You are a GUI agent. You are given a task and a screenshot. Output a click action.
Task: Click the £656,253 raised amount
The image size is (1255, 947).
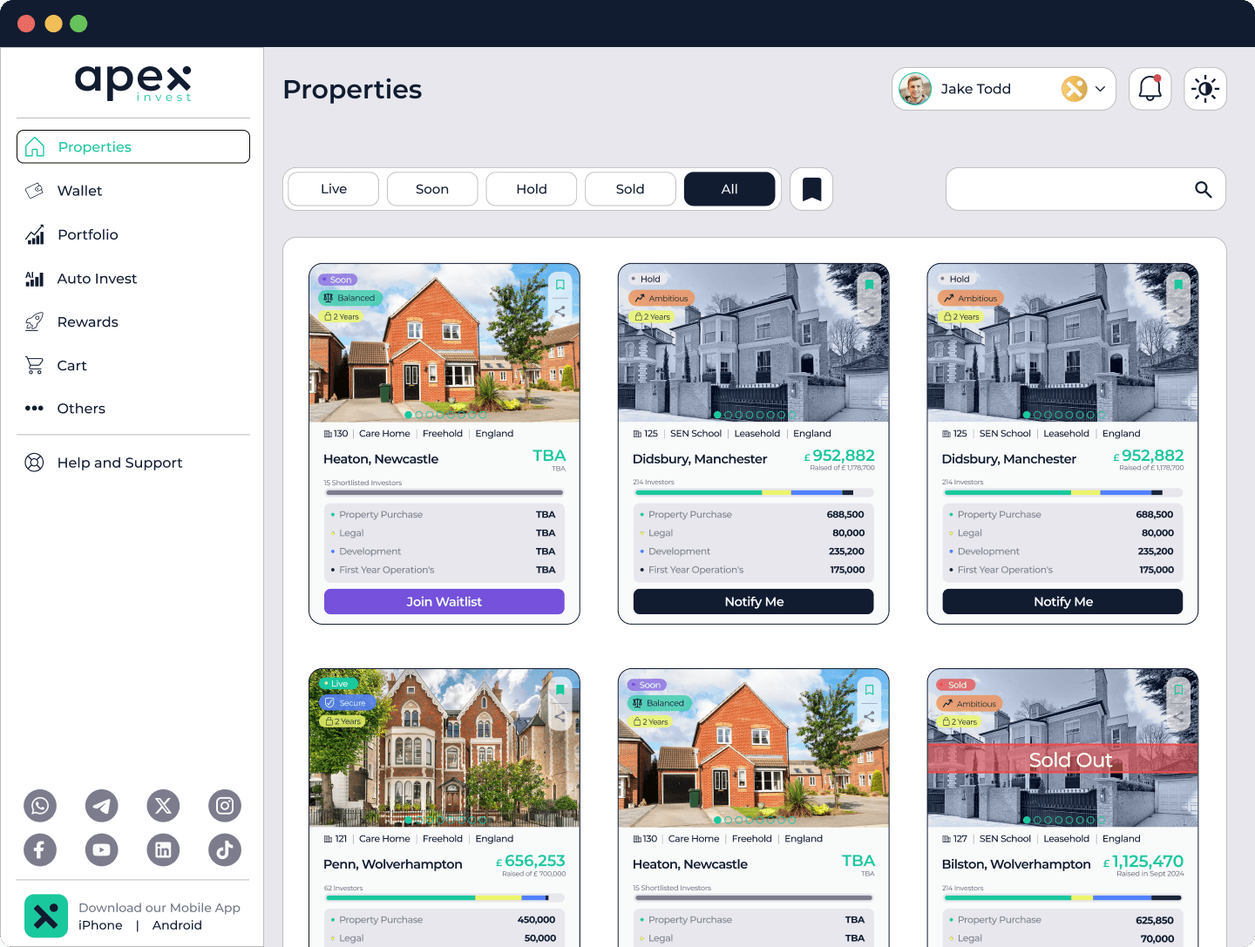tap(531, 861)
